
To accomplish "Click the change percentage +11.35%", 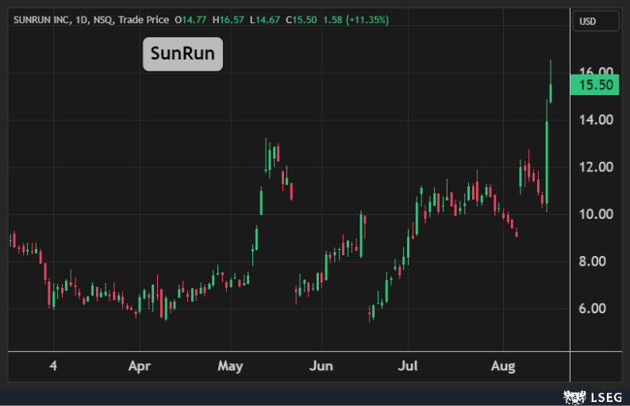I will click(x=367, y=20).
